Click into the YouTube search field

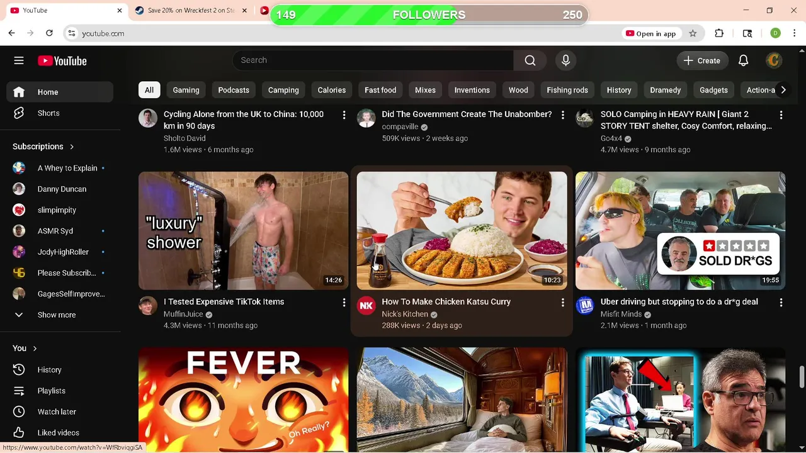373,60
